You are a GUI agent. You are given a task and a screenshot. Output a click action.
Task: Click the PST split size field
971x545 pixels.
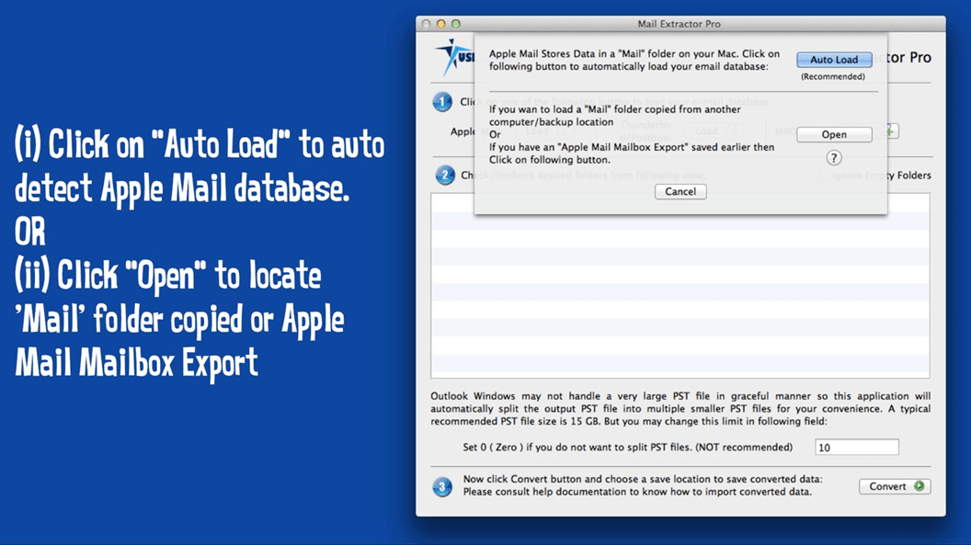click(x=856, y=448)
